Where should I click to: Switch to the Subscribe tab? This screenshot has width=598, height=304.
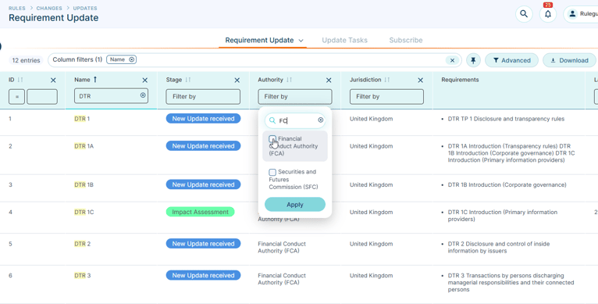tap(406, 40)
